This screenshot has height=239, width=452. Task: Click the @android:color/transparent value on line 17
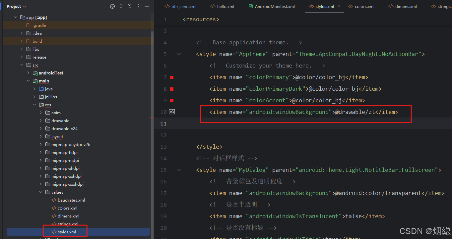click(x=378, y=193)
